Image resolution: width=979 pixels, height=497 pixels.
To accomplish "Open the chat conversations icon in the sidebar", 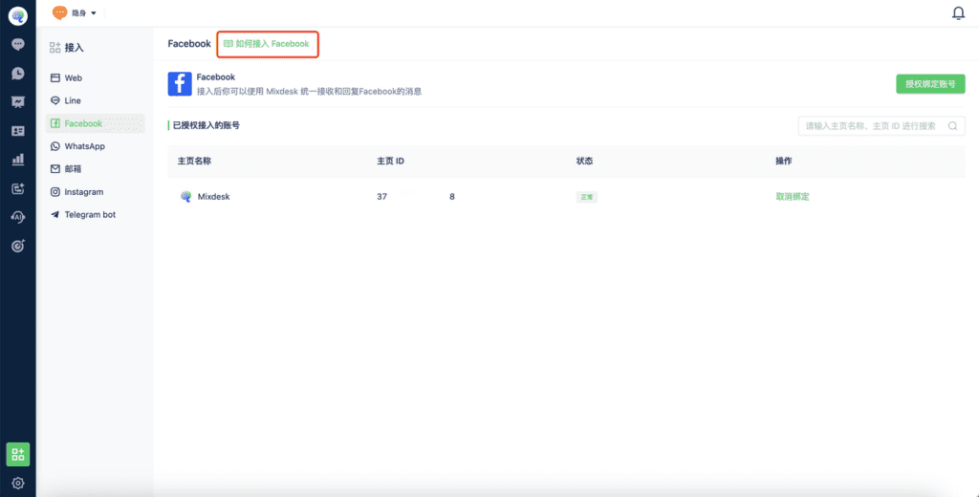I will tap(18, 44).
